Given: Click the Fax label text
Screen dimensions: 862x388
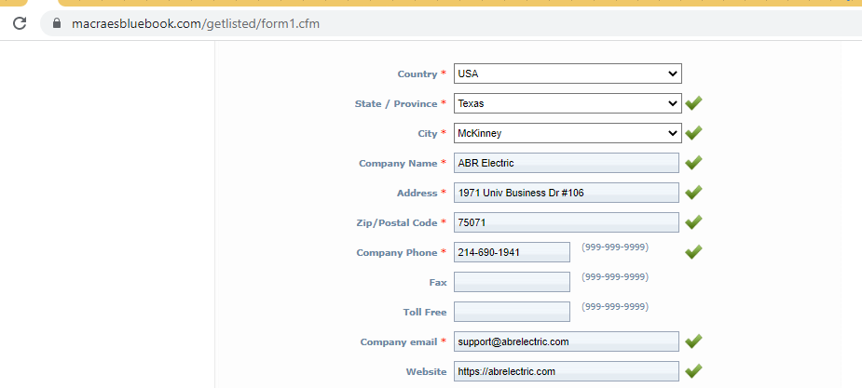Looking at the screenshot, I should click(x=438, y=283).
